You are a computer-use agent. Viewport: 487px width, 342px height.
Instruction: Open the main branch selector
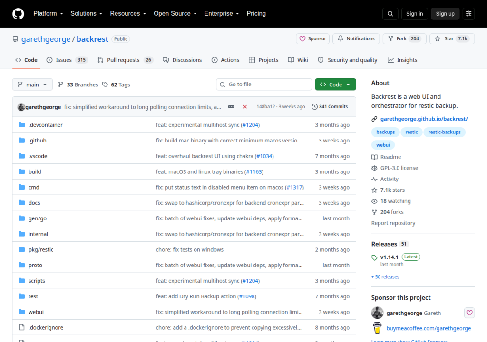pos(32,85)
